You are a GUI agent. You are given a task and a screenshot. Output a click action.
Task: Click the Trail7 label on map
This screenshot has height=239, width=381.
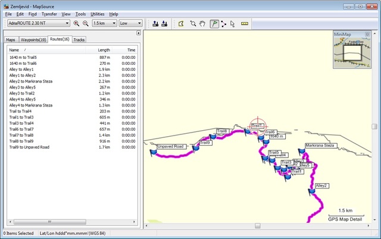tap(257, 125)
